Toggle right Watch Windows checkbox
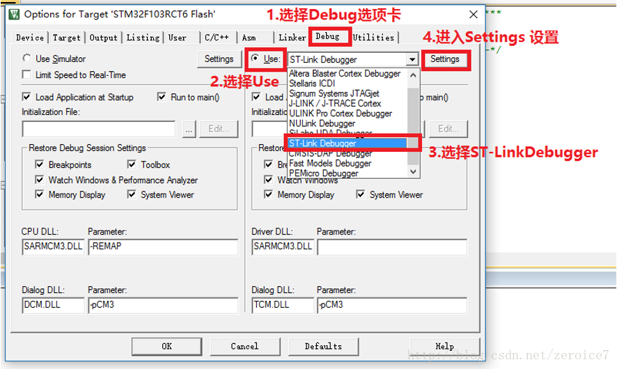Screen dimensions: 617x369 coord(268,180)
